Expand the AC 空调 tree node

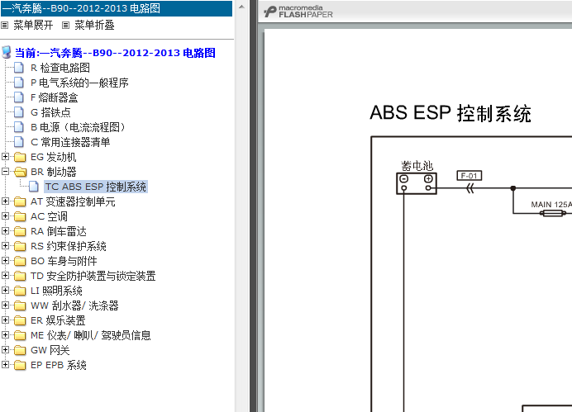tap(5, 216)
